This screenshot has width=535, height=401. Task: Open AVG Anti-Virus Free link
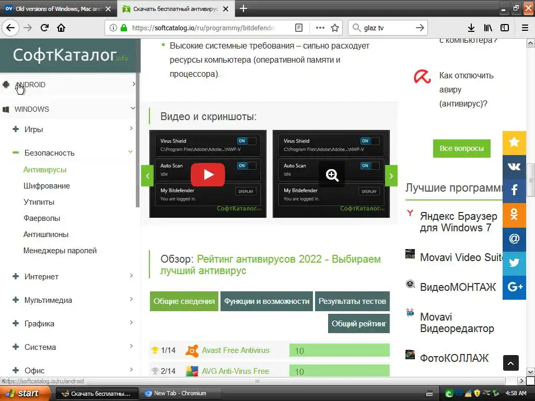click(235, 371)
